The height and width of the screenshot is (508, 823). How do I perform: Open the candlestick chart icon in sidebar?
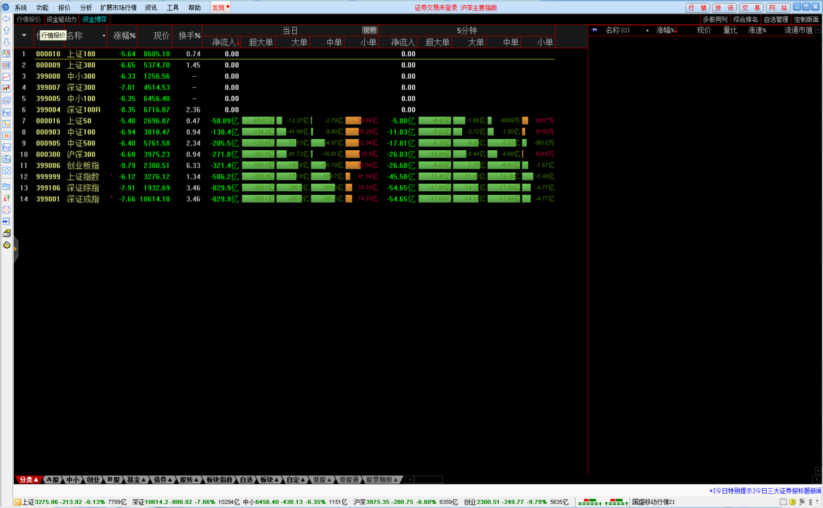click(x=6, y=88)
